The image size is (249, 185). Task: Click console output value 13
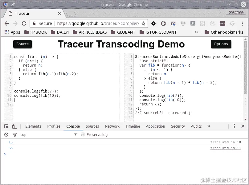[11, 142]
